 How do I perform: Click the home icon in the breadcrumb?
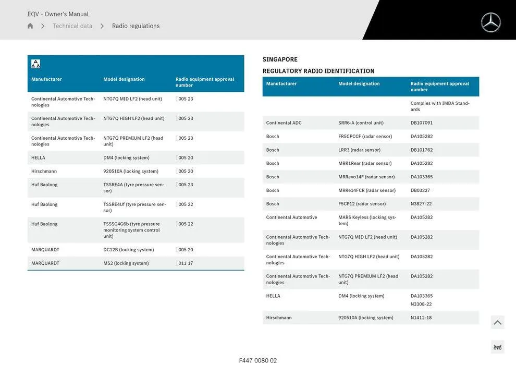click(x=30, y=25)
